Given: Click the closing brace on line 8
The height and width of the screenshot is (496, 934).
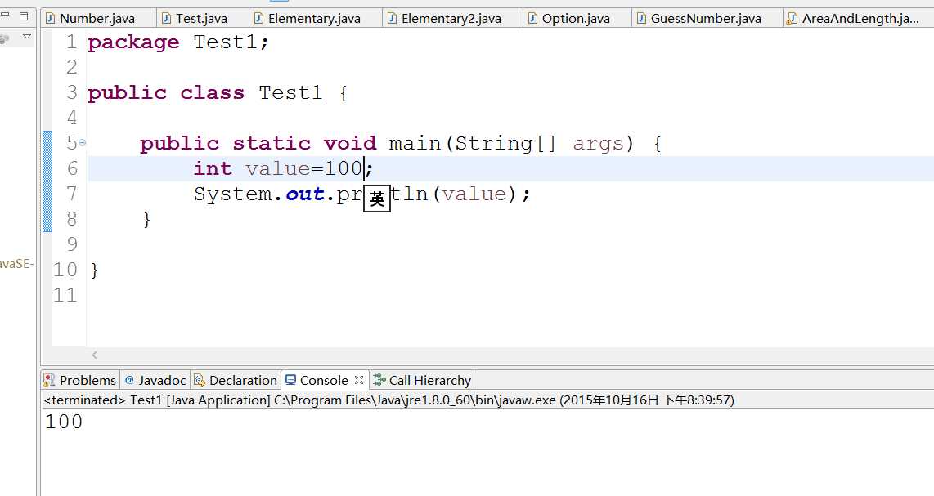Looking at the screenshot, I should click(146, 220).
